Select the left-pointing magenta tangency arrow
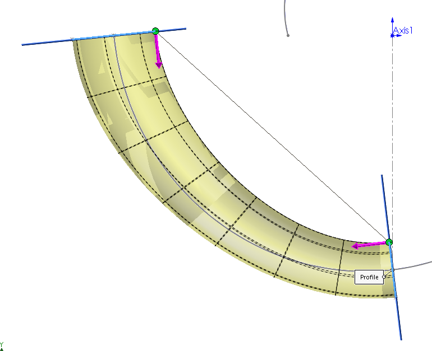The height and width of the screenshot is (351, 432). pos(366,245)
